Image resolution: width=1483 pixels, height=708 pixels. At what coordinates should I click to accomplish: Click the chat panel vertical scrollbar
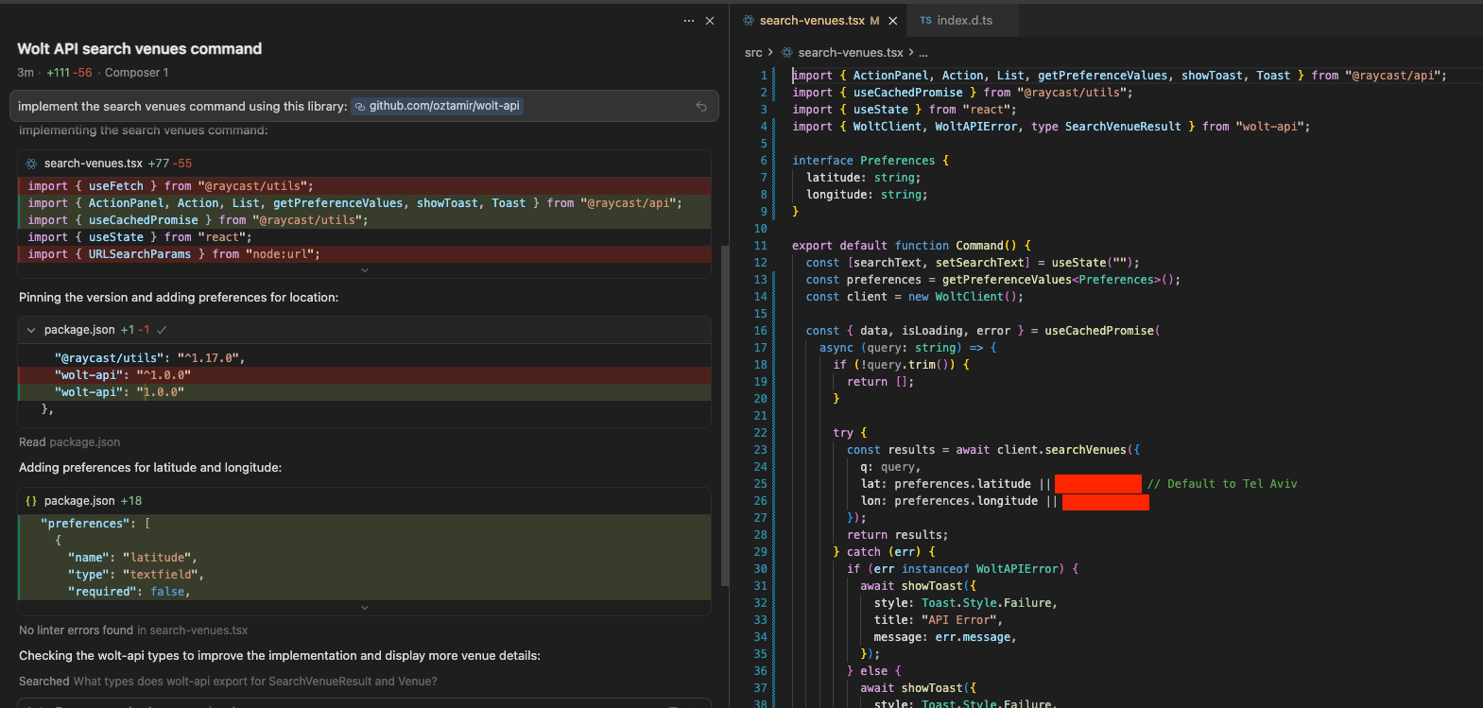point(724,416)
